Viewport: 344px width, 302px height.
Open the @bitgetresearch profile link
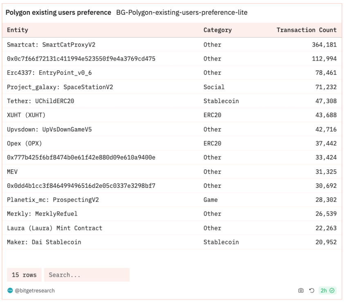[x=35, y=291]
